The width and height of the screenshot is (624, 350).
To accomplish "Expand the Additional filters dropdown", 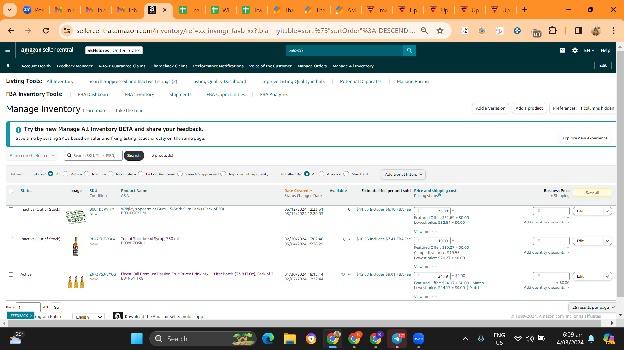I will [403, 174].
